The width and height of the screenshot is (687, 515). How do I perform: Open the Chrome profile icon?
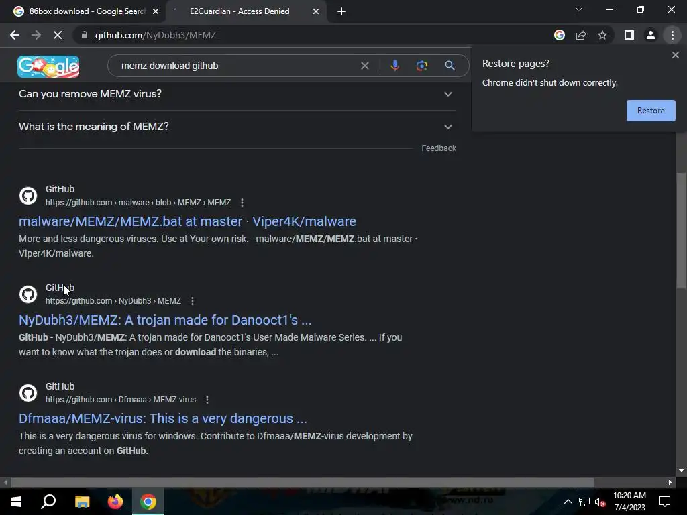coord(651,35)
